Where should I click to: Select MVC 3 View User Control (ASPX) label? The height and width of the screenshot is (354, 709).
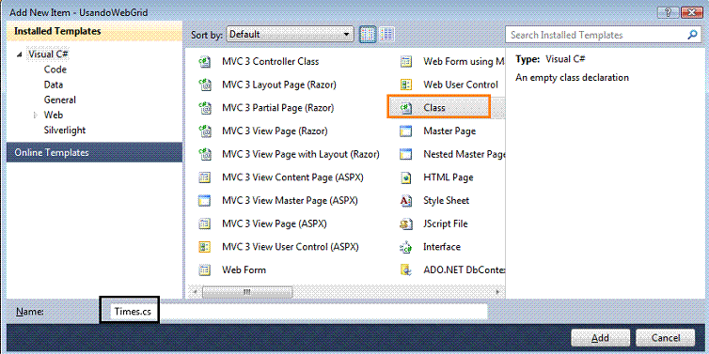click(290, 247)
